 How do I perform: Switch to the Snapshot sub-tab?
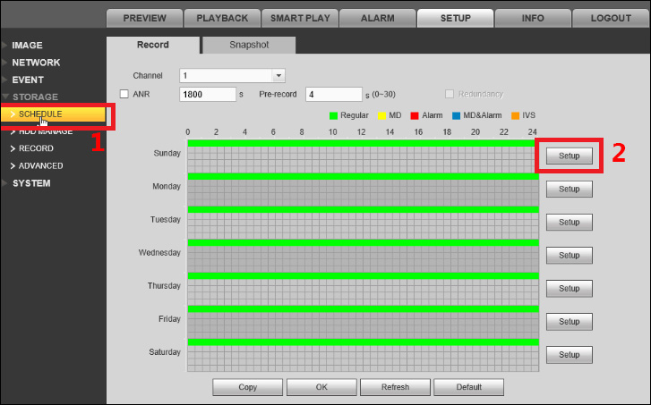(249, 45)
